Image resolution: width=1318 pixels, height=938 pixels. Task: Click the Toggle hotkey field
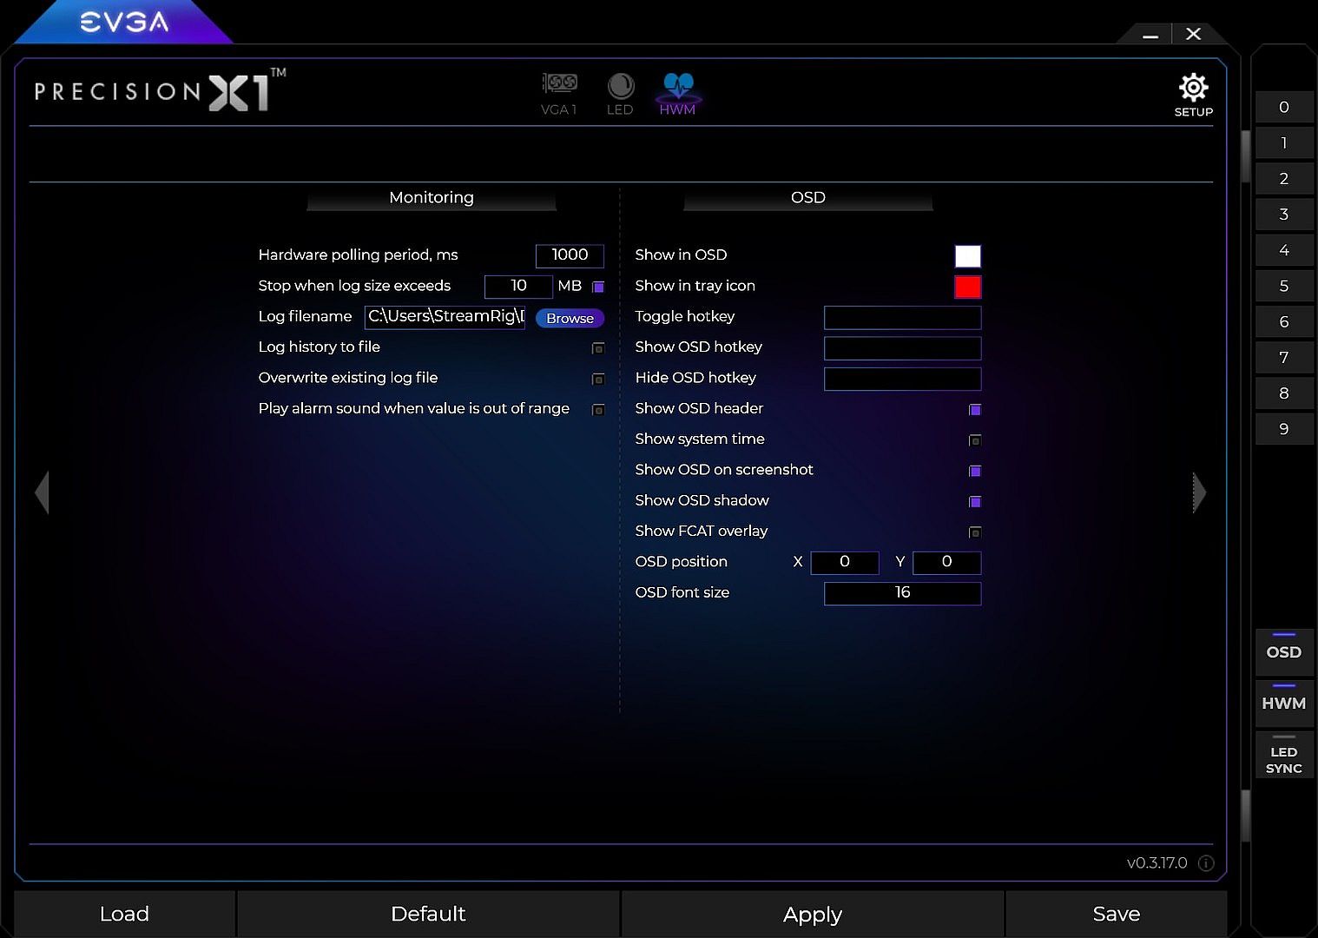tap(902, 317)
